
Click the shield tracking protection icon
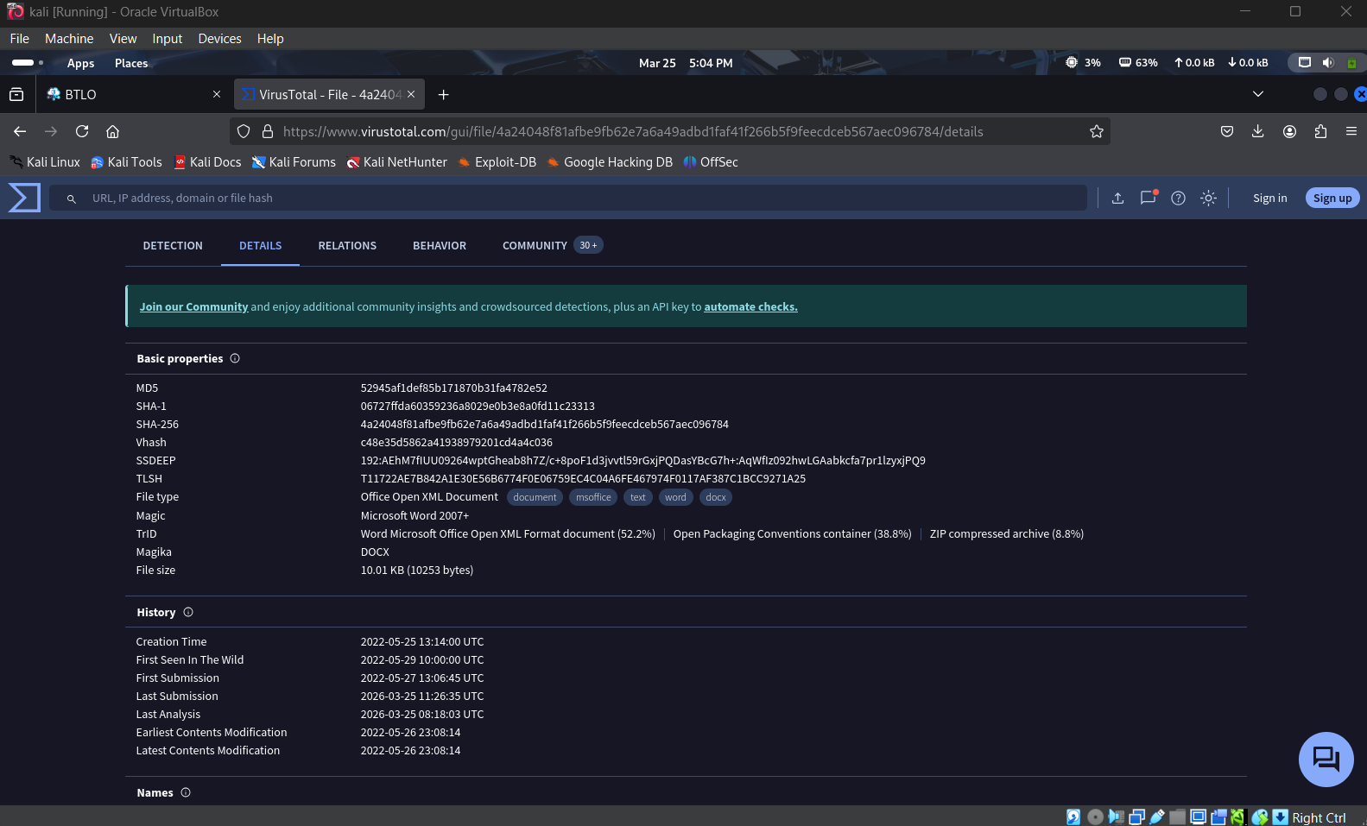[x=244, y=131]
